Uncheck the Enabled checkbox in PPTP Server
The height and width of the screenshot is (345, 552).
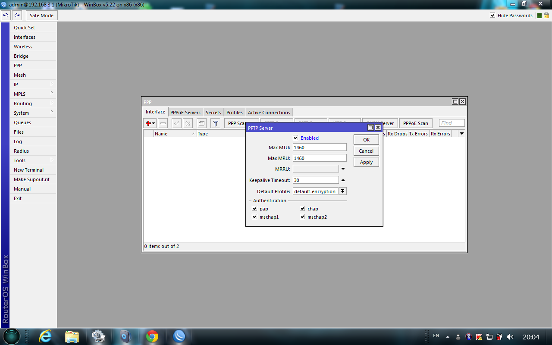tap(295, 138)
